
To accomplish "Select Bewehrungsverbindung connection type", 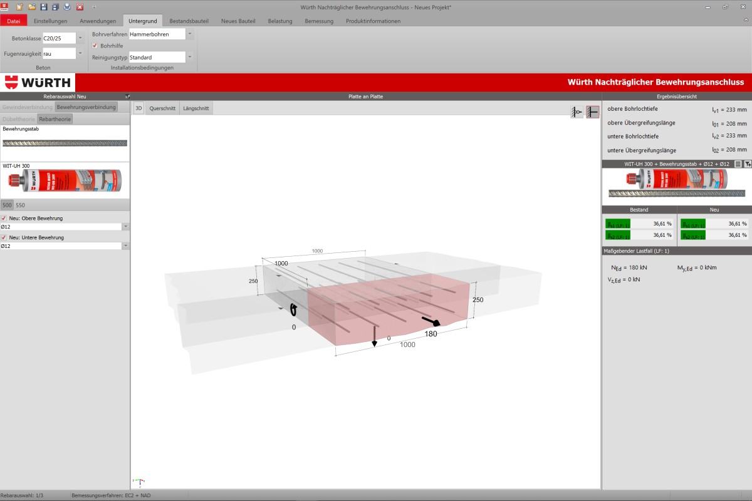I will (86, 108).
